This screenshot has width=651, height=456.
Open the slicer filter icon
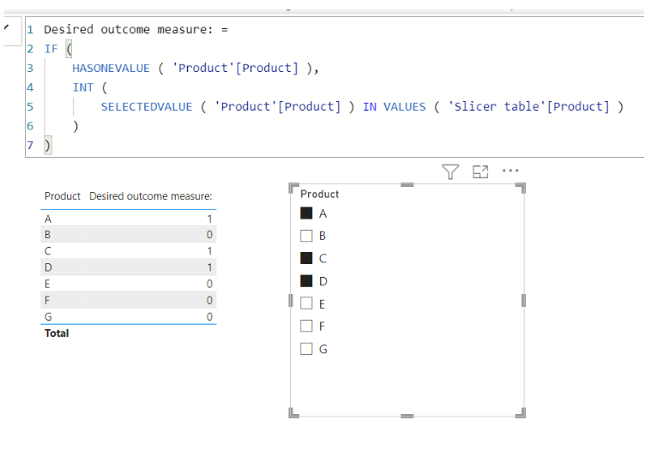[x=450, y=171]
